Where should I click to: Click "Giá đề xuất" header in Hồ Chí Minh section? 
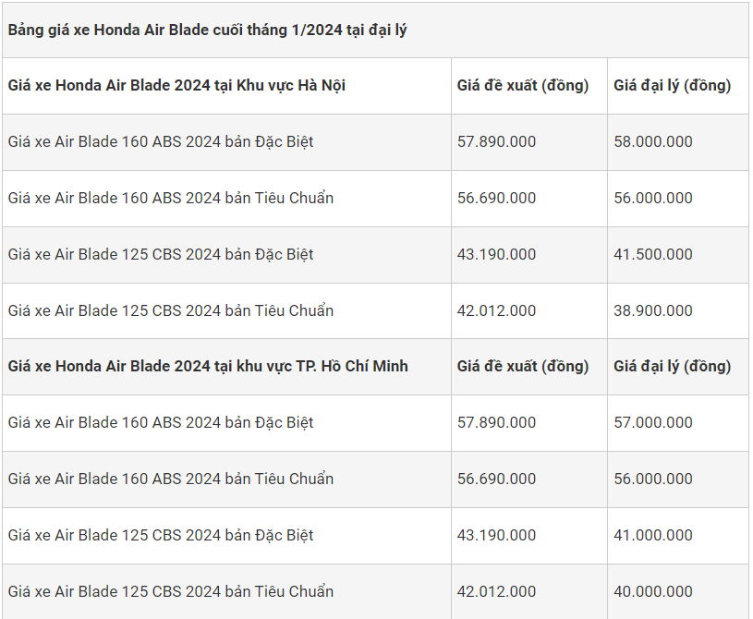(x=523, y=366)
